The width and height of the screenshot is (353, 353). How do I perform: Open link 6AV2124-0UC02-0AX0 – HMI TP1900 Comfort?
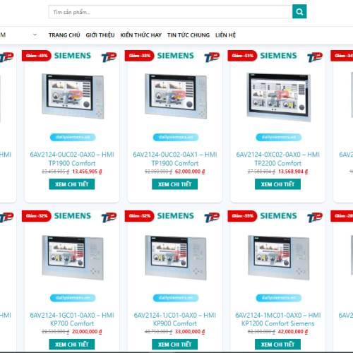tap(72, 159)
